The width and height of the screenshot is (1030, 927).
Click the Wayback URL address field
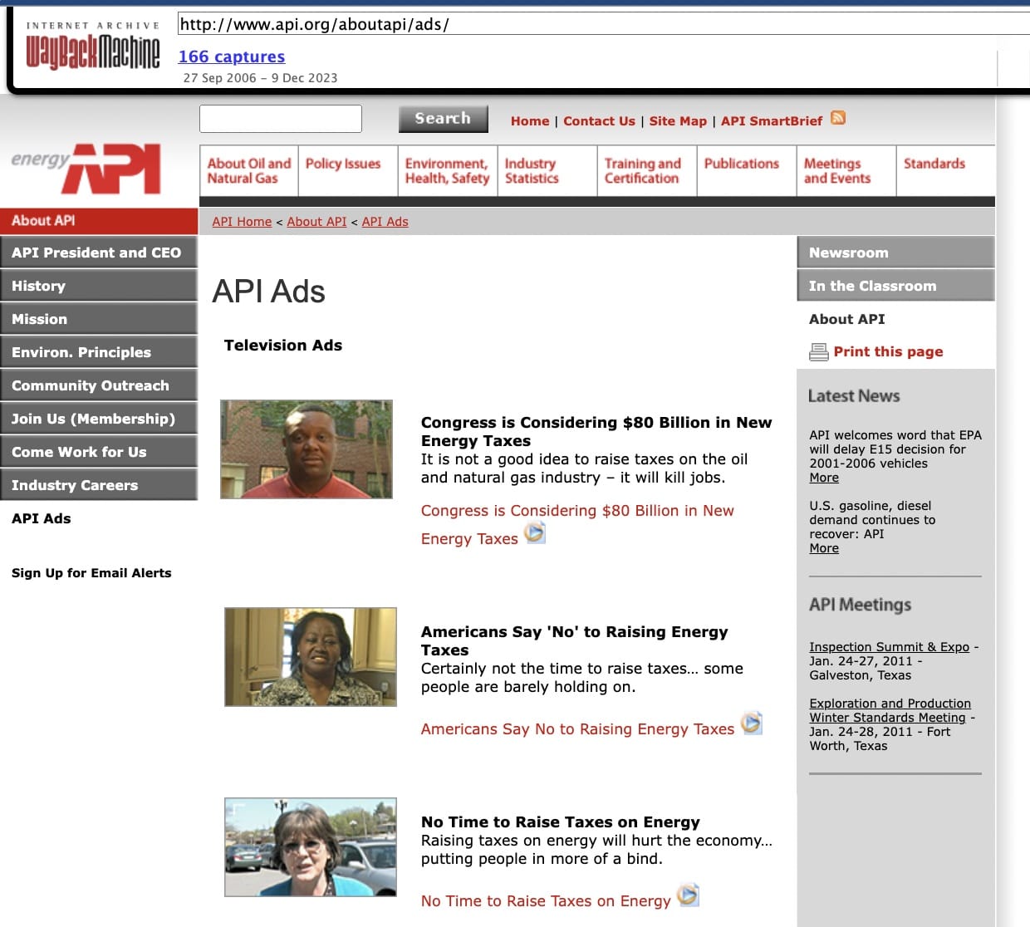coord(598,24)
